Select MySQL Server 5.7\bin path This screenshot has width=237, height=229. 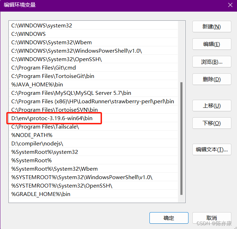pyautogui.click(x=93, y=93)
